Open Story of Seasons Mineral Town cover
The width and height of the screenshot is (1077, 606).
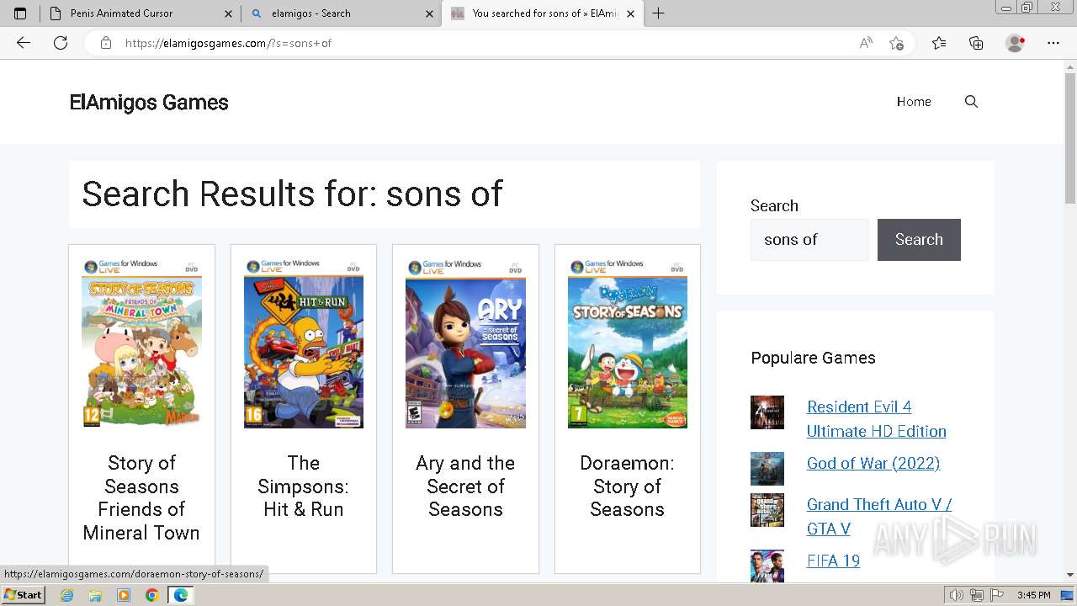click(x=141, y=343)
